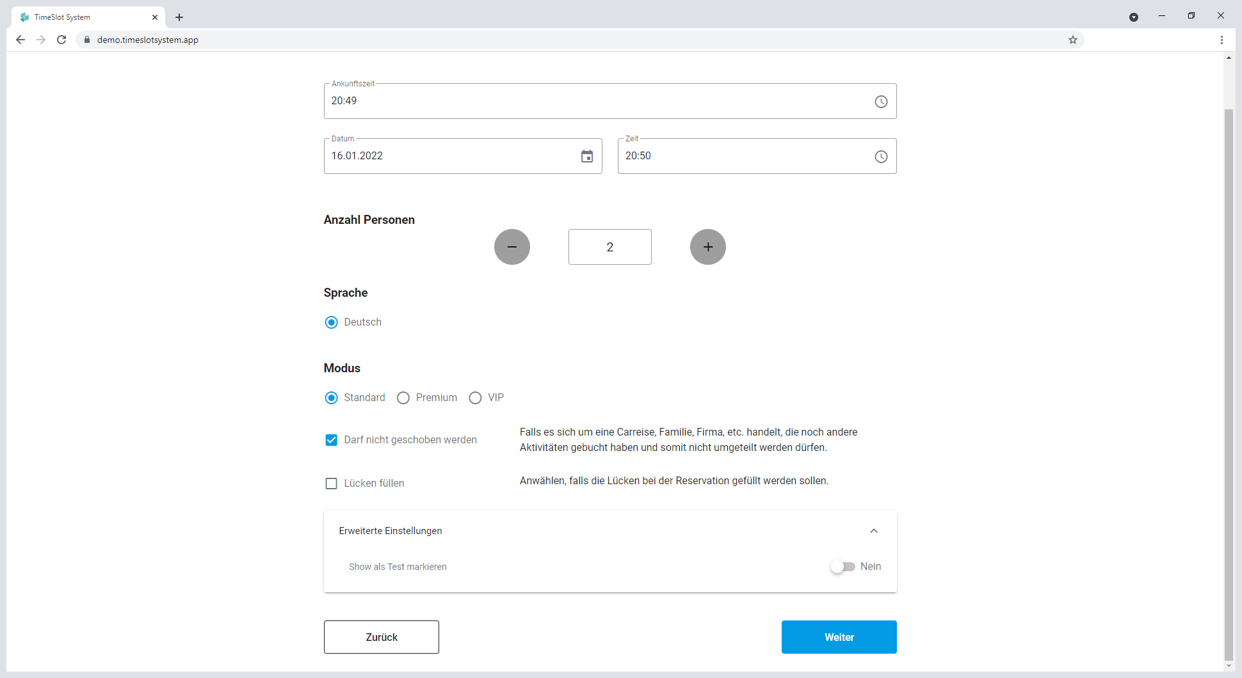The image size is (1242, 678).
Task: Click the scrollbar up arrow
Action: coord(1229,58)
